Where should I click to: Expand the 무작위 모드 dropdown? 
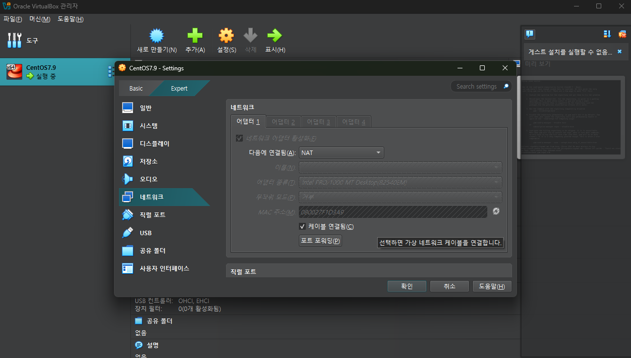coord(400,197)
